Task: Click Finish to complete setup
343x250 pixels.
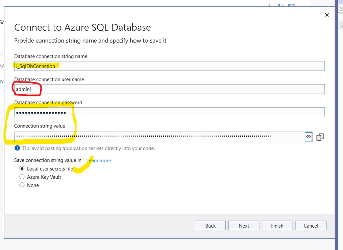Action: pos(277,226)
